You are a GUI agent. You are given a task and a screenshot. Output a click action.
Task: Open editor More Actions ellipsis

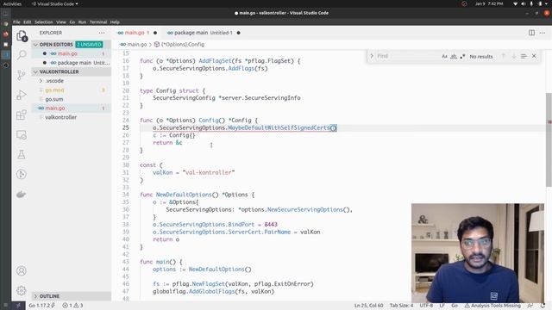tap(543, 33)
